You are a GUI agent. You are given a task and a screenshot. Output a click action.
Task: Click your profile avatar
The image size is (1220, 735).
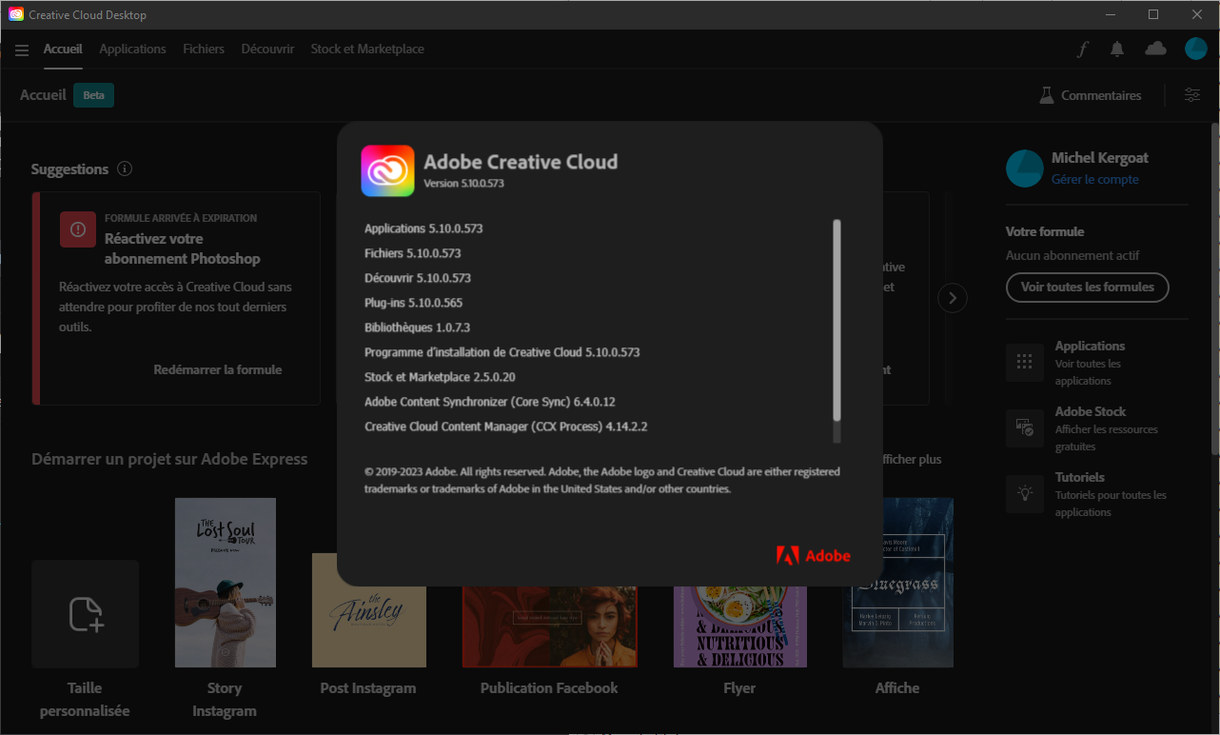[x=1195, y=49]
